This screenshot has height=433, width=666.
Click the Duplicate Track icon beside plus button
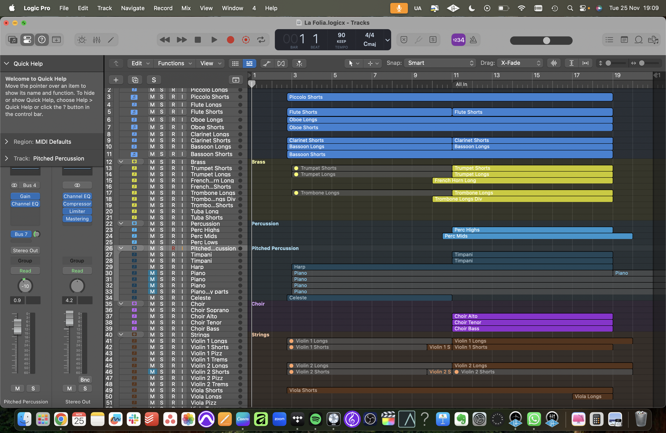(x=135, y=80)
